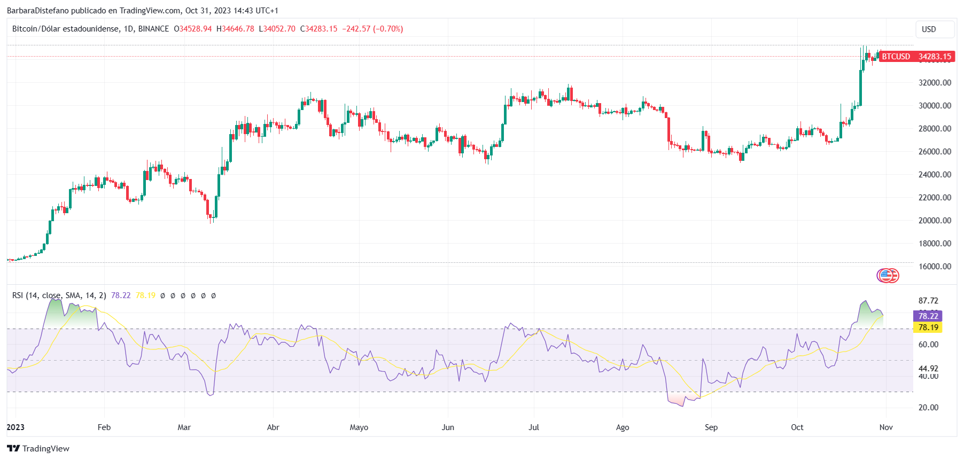Click the purple 78.22 RSI axis tag
The image size is (964, 460).
927,316
